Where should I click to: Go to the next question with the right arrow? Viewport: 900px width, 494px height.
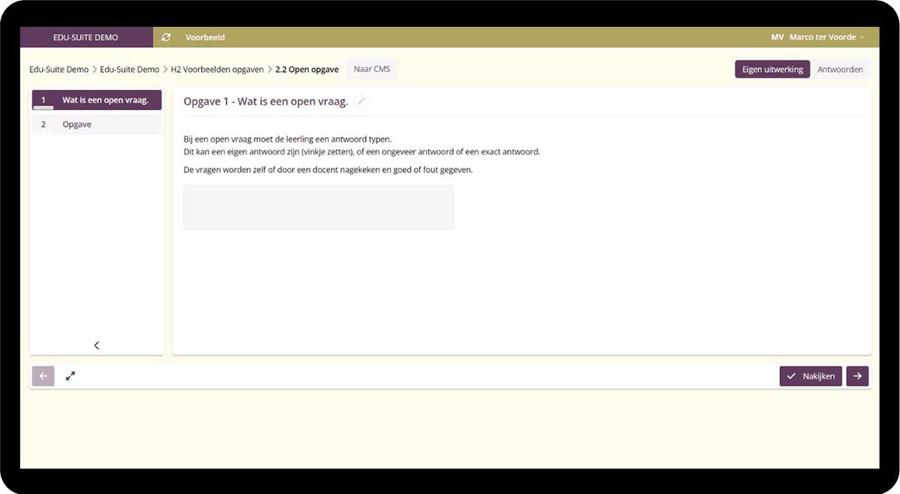[857, 376]
